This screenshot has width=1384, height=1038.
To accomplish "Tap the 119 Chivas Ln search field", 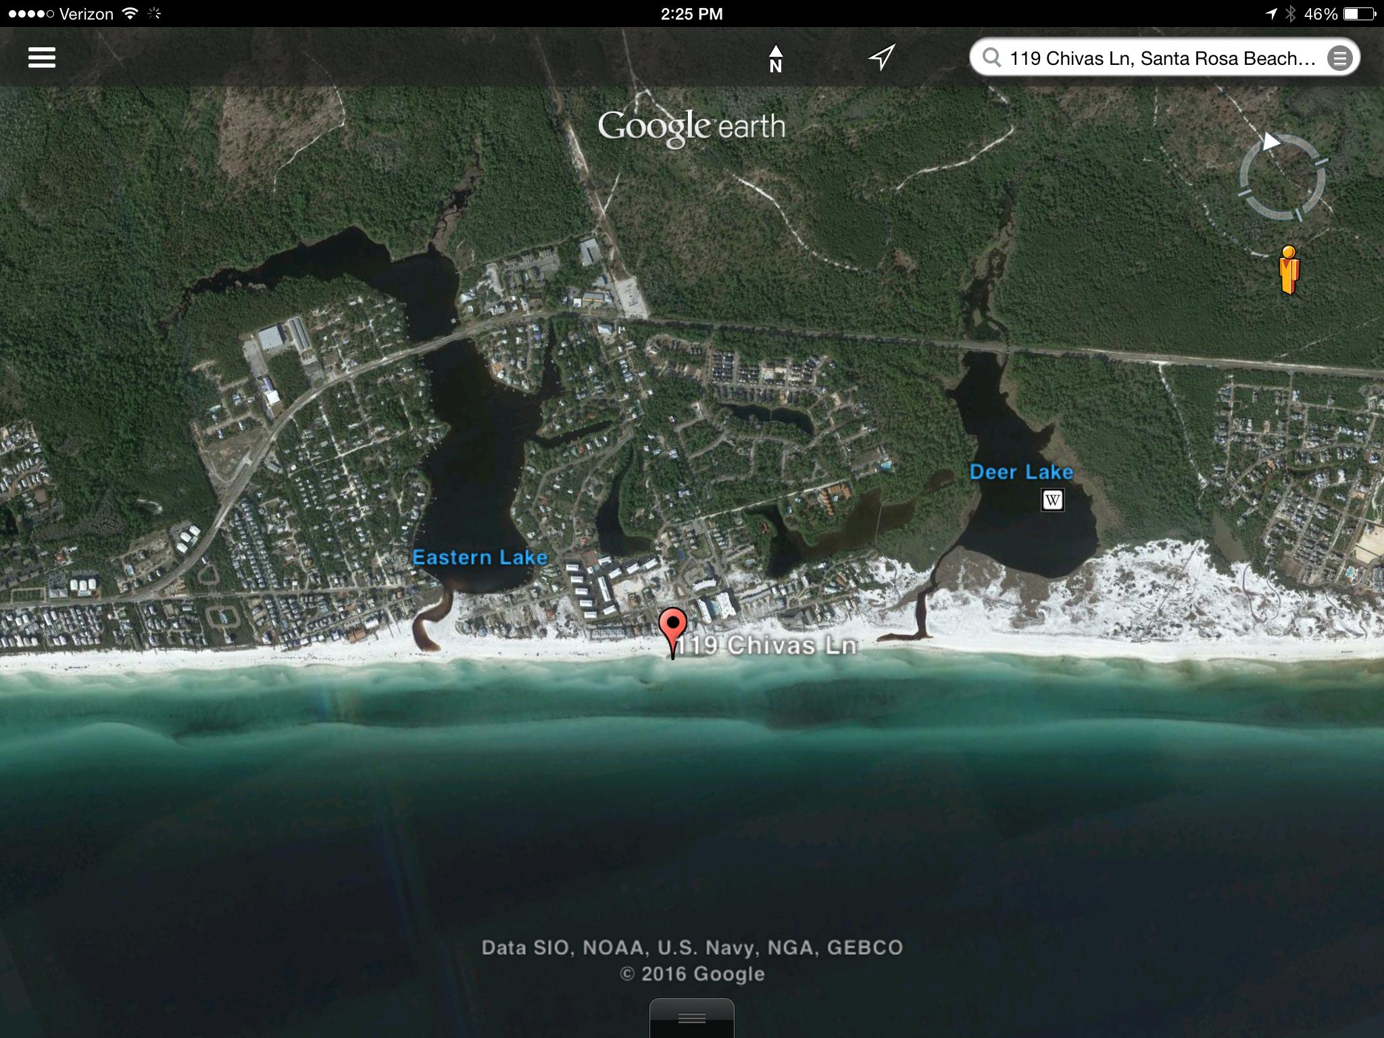I will pyautogui.click(x=1161, y=58).
